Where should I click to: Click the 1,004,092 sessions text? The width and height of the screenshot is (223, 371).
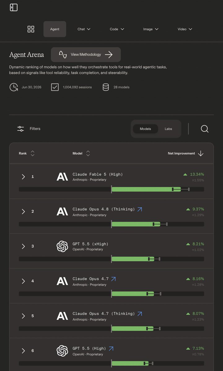77,87
